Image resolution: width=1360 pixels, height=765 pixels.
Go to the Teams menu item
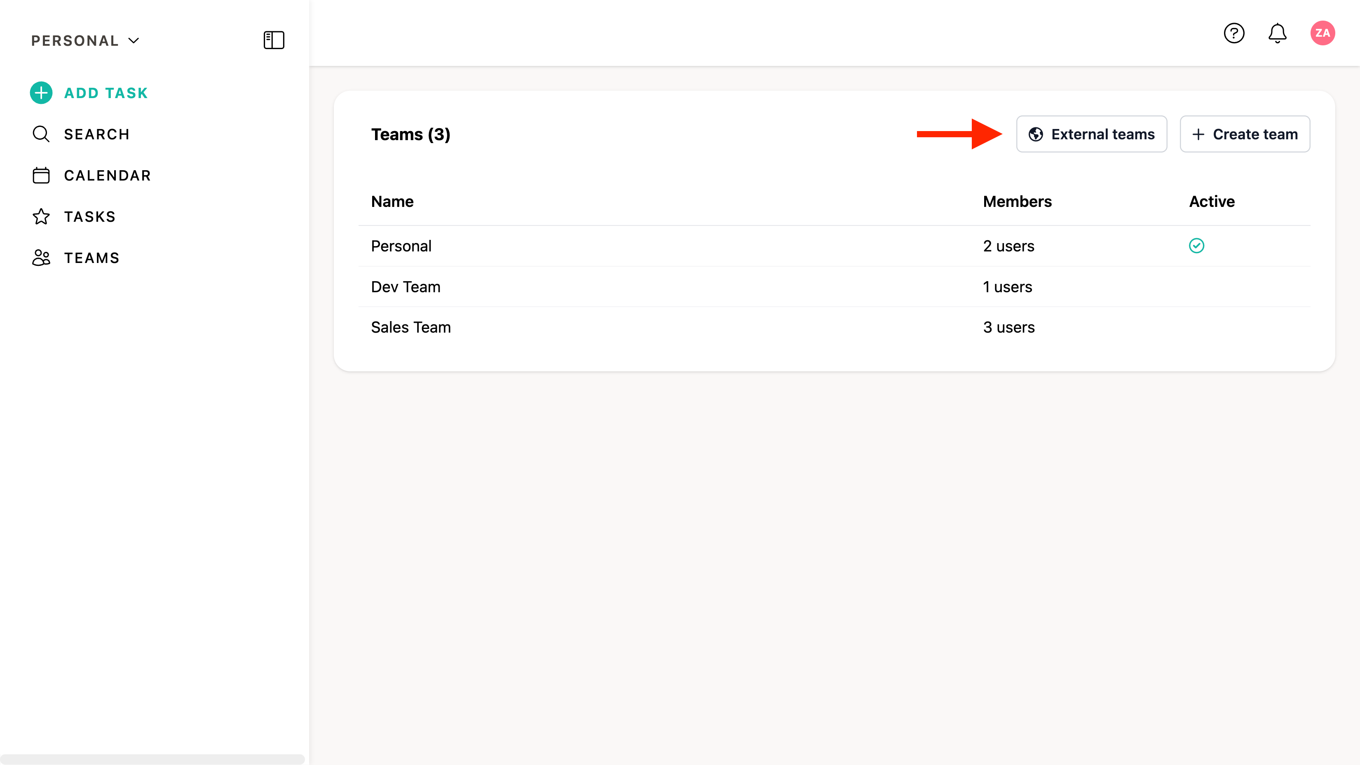(92, 258)
